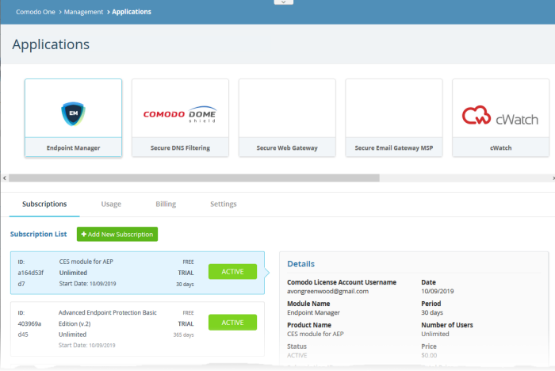Select the CES module for AEP subscription row
555x371 pixels.
point(137,273)
